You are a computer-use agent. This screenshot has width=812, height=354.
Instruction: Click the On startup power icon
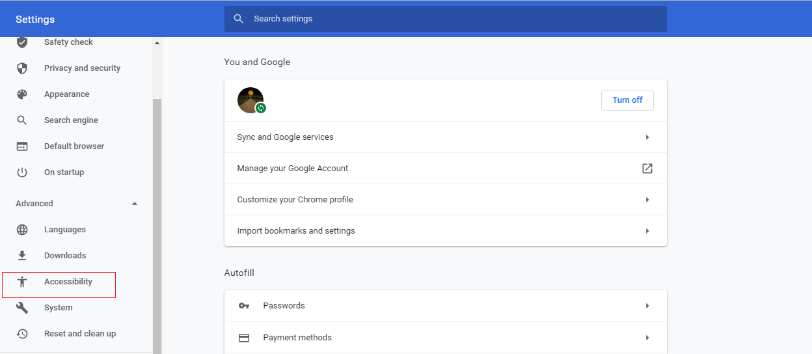coord(22,172)
